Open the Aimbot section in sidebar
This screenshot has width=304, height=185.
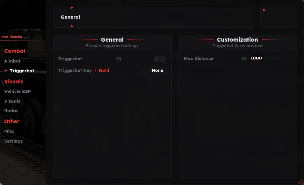coord(13,61)
